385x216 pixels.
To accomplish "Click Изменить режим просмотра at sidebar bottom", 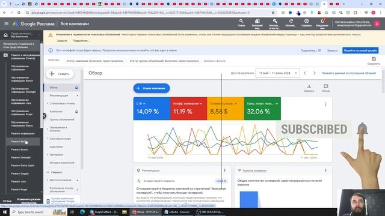I will [29, 201].
